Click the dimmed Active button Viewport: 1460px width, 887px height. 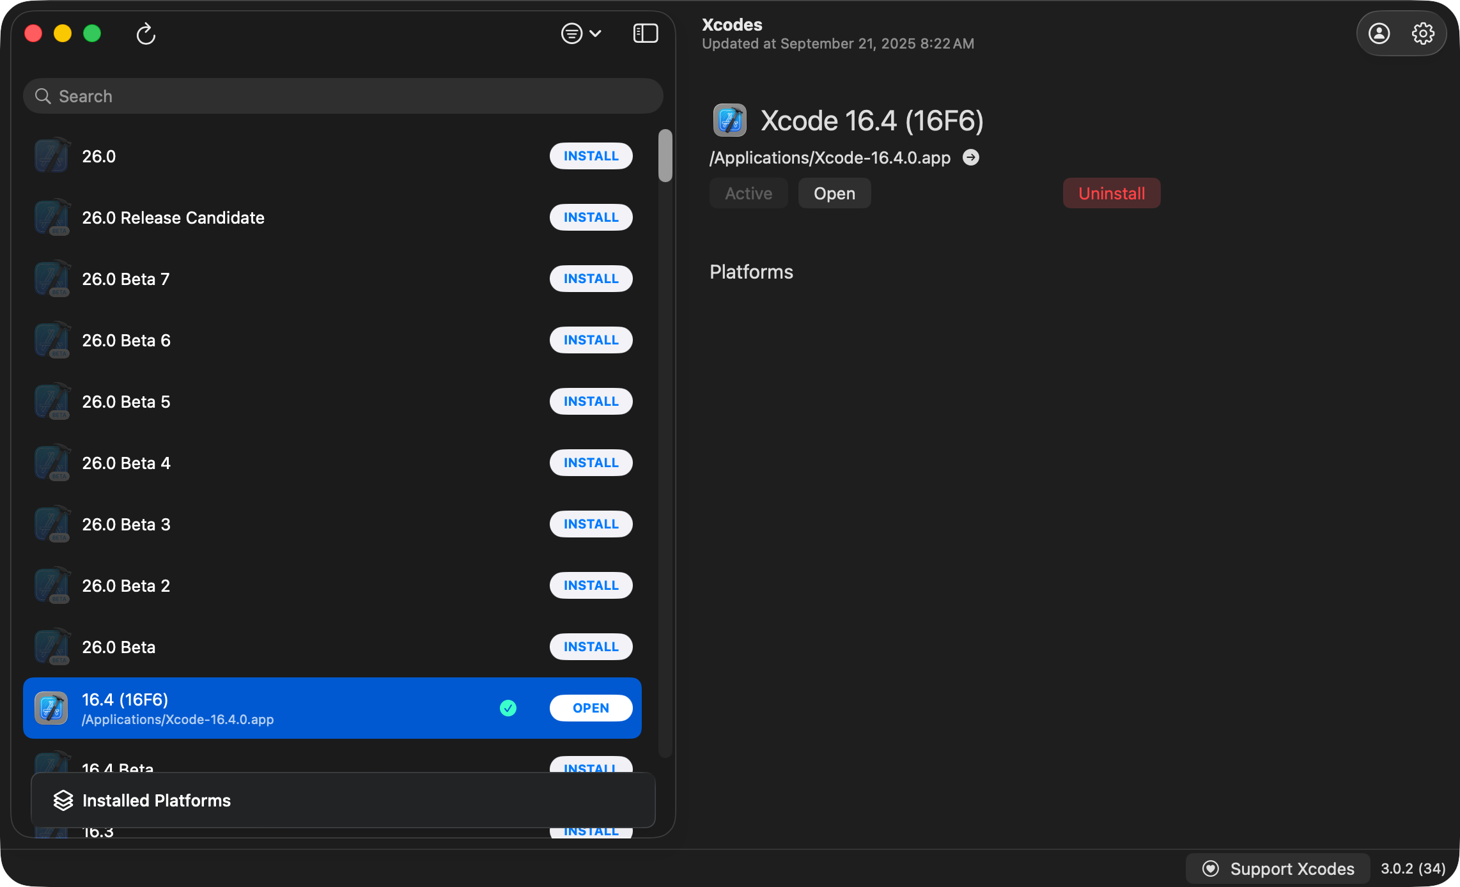coord(748,193)
